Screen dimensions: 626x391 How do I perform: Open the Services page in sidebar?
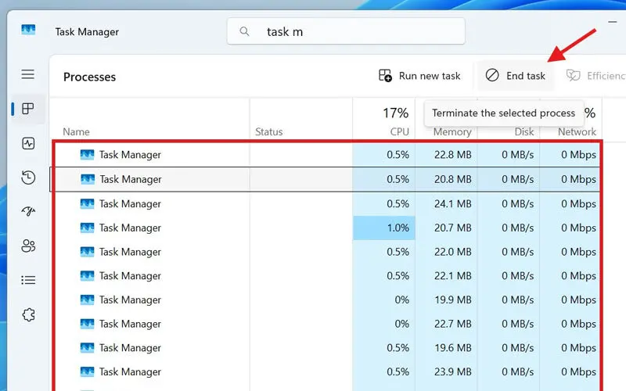(28, 315)
